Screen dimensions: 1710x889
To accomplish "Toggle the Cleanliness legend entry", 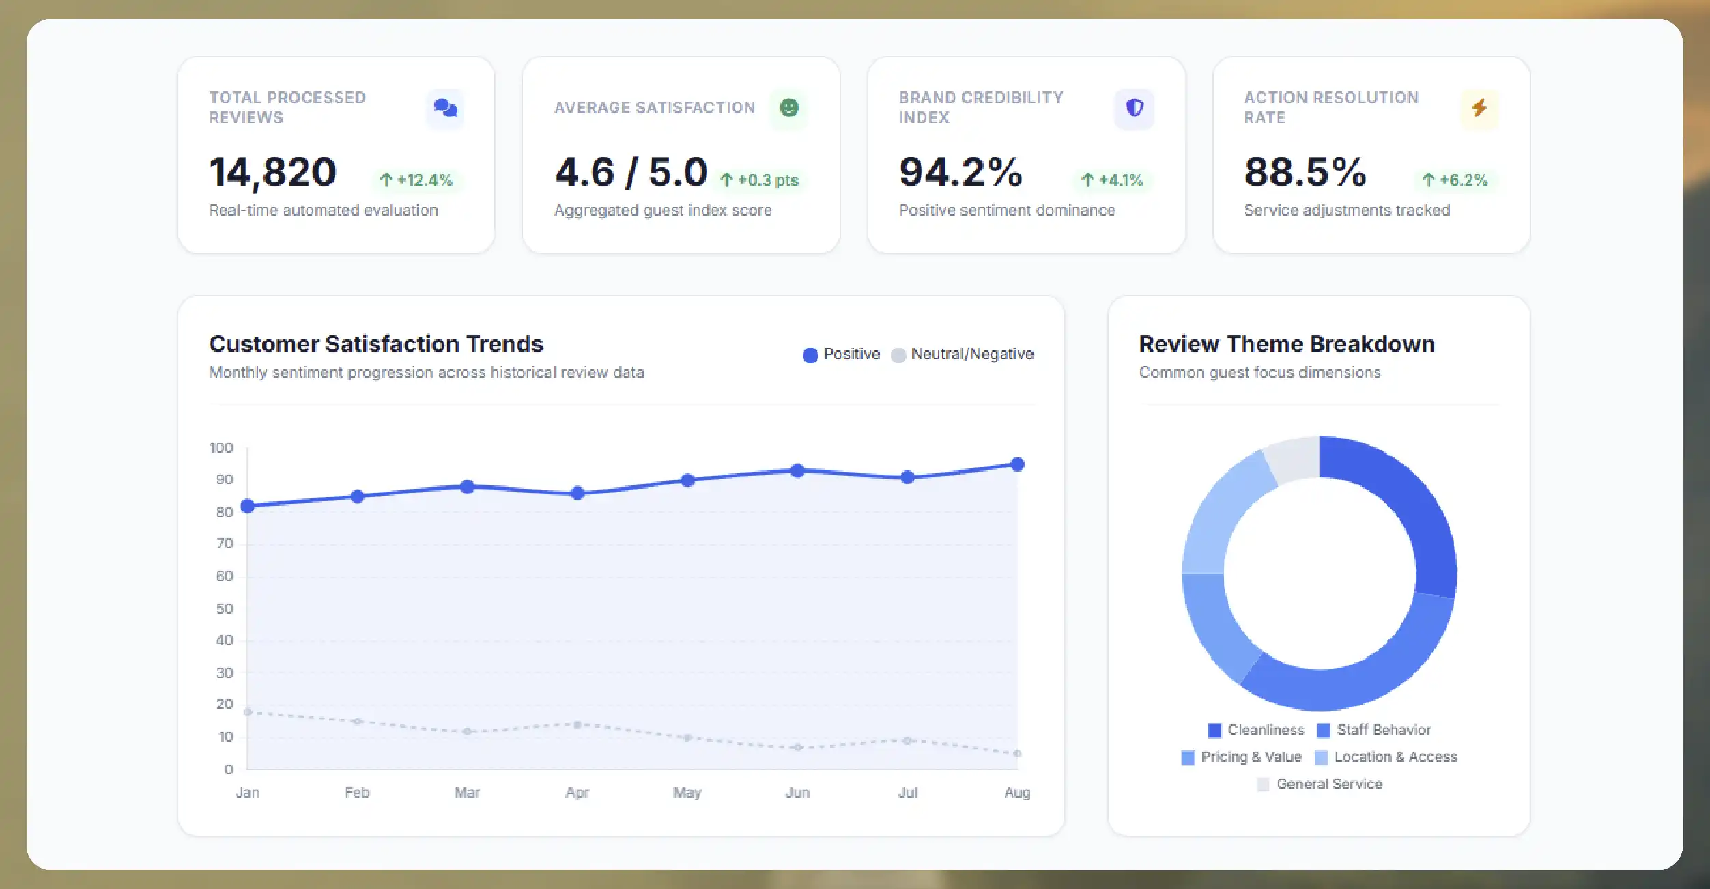I will tap(1255, 730).
